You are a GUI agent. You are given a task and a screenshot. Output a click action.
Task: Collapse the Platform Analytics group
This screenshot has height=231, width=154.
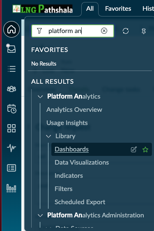(x=40, y=97)
